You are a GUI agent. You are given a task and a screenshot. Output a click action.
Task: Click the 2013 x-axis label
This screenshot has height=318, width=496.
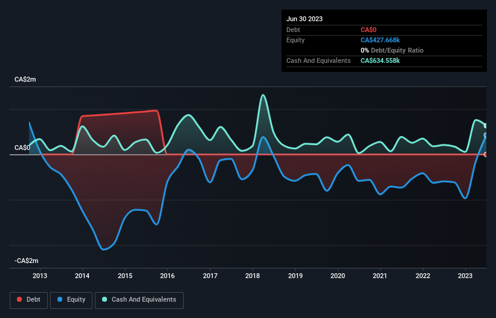tap(40, 276)
